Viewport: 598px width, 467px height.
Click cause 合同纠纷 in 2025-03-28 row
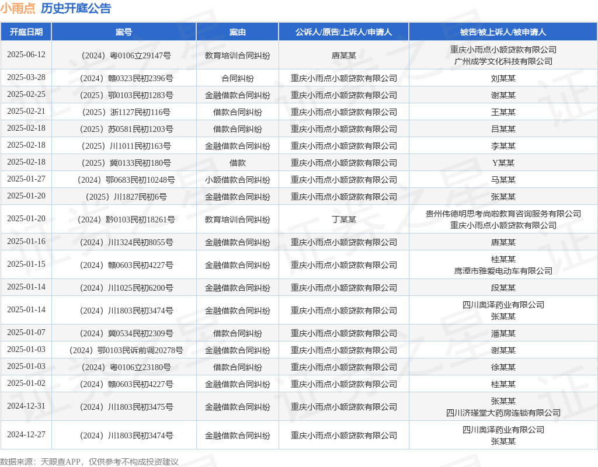click(238, 79)
